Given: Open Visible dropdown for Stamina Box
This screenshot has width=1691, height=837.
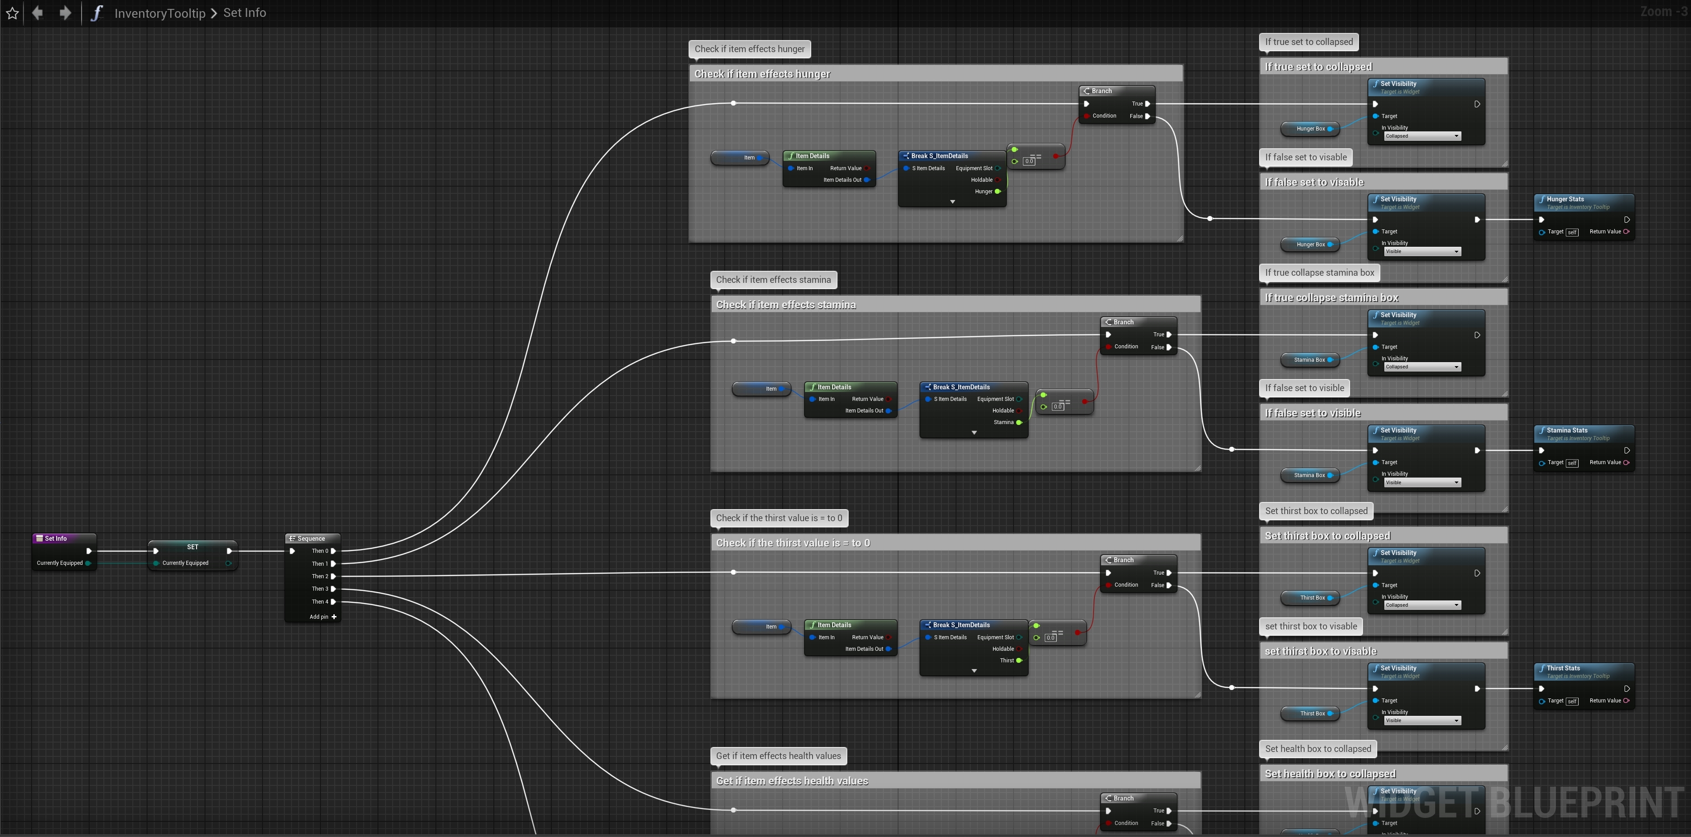Looking at the screenshot, I should coord(1422,483).
